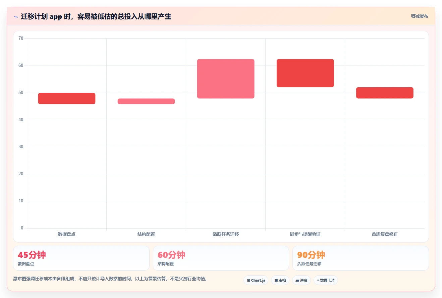Viewport: 442px width, 298px height.
Task: Click the footnote starting with 瀑布图强调
Action: click(x=110, y=279)
